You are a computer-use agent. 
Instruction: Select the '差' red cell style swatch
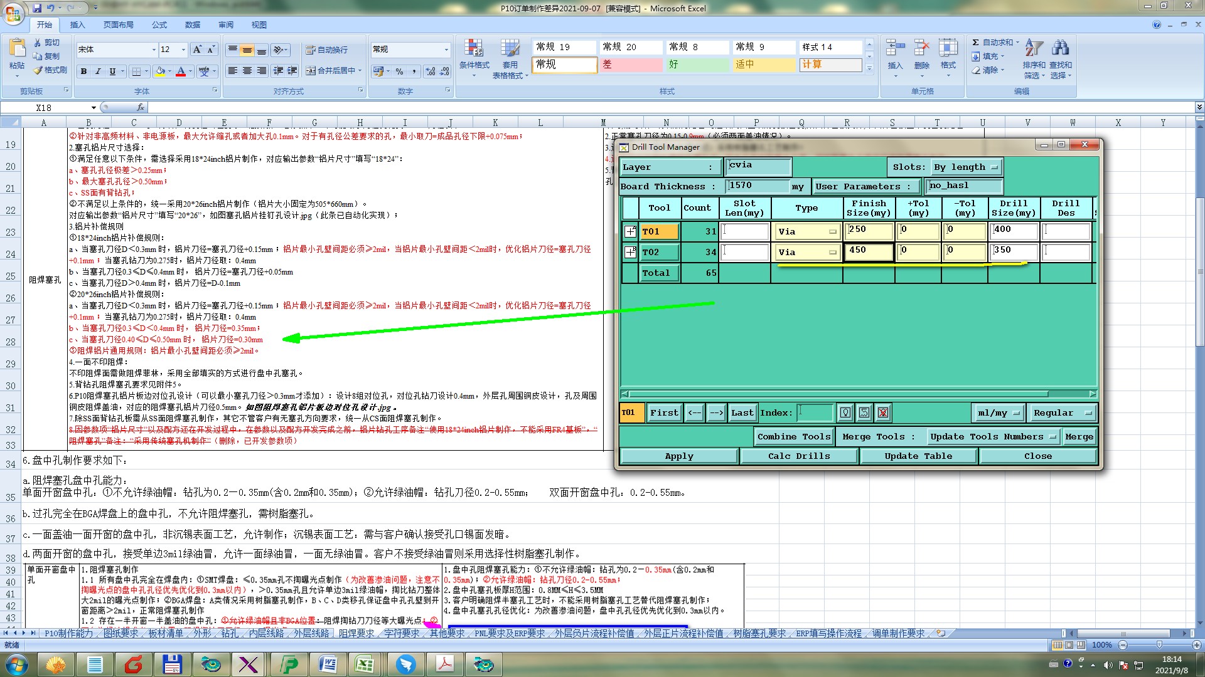[631, 65]
